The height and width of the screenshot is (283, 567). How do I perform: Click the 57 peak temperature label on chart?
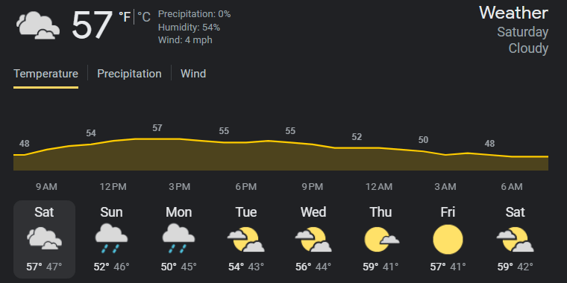click(157, 128)
